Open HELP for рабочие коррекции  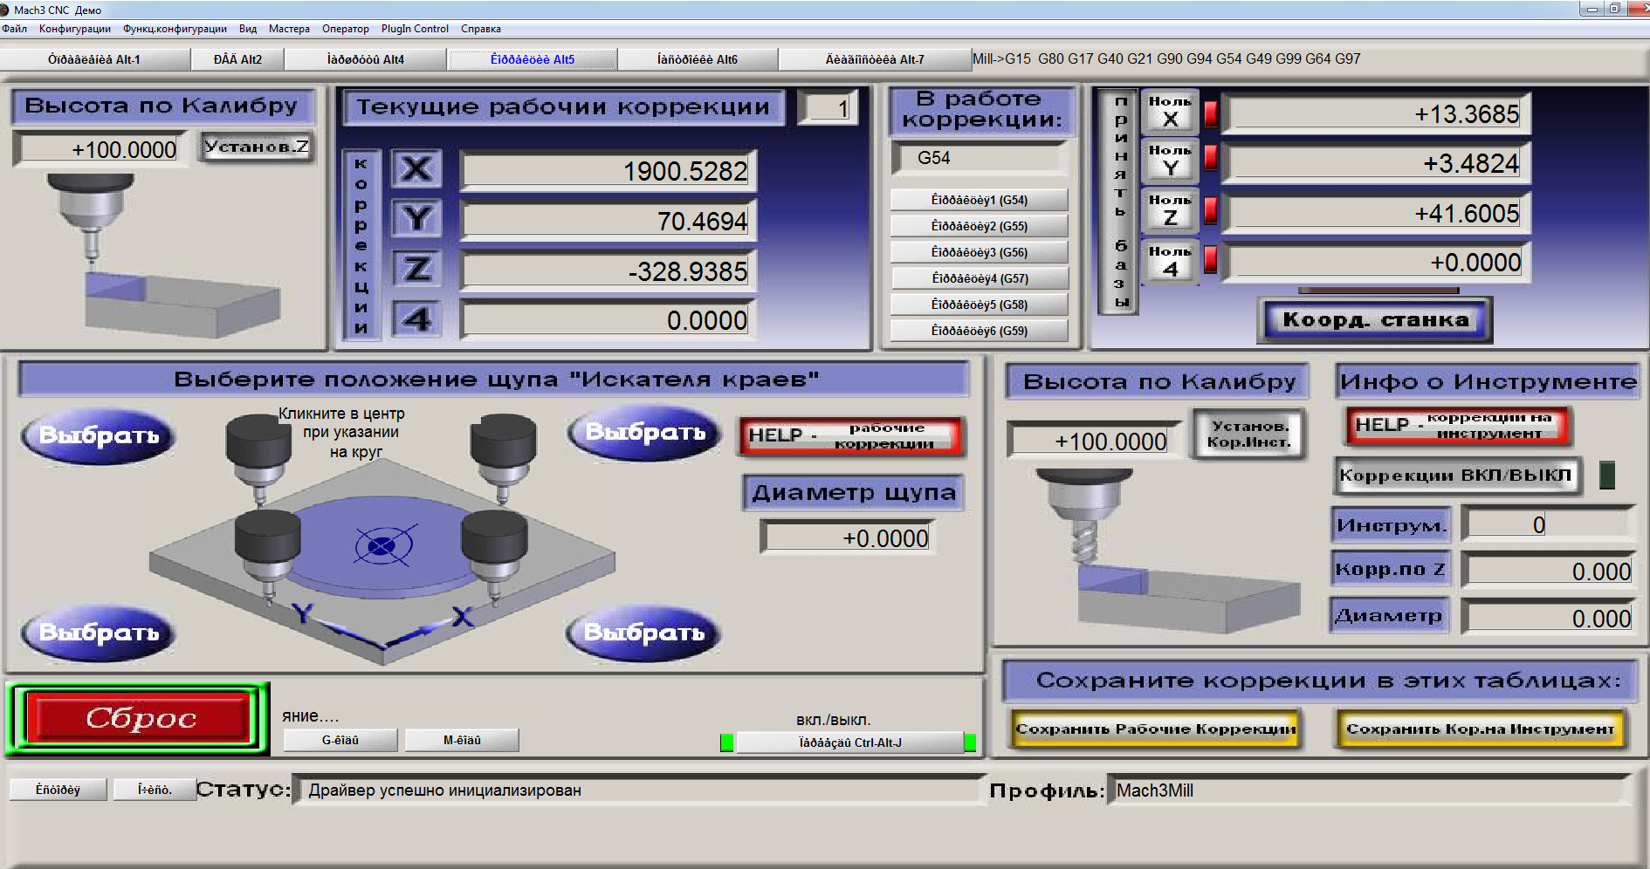coord(852,435)
